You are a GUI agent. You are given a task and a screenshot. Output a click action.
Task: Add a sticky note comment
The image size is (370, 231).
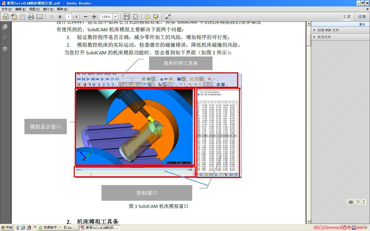pyautogui.click(x=147, y=17)
